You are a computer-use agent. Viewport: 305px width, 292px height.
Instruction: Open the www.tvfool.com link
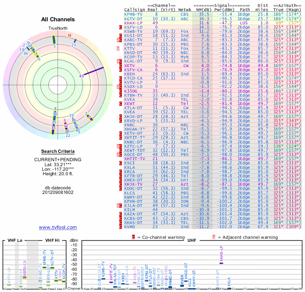[58, 227]
